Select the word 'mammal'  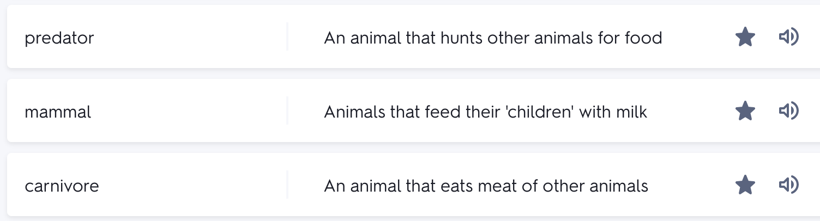click(x=58, y=112)
